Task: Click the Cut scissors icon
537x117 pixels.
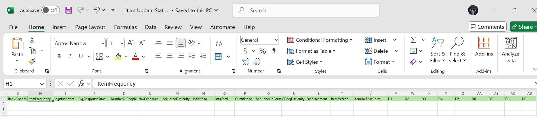Action: click(x=32, y=40)
